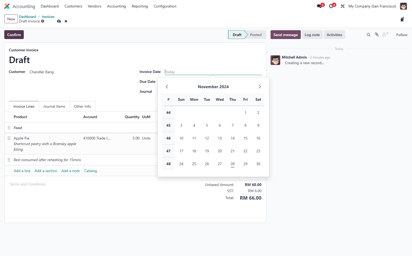Select November 28 in the calendar

pyautogui.click(x=233, y=164)
